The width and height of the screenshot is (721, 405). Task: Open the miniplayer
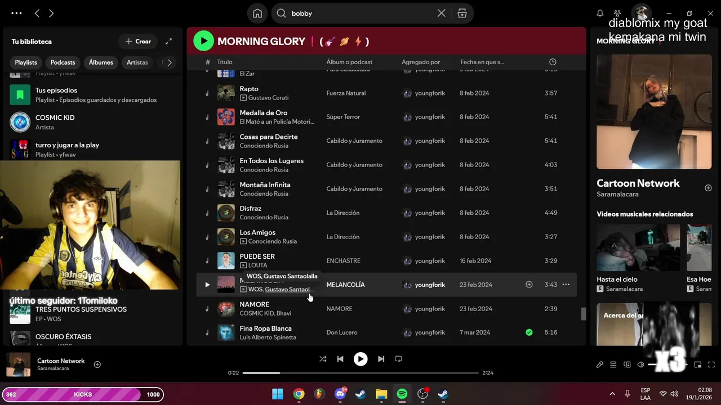(697, 364)
